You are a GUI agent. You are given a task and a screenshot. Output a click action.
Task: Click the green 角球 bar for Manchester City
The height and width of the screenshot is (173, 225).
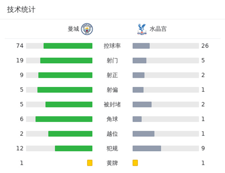pyautogui.click(x=64, y=119)
